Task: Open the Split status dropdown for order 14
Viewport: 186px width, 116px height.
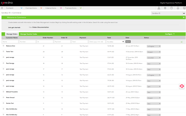Action: click(x=154, y=87)
